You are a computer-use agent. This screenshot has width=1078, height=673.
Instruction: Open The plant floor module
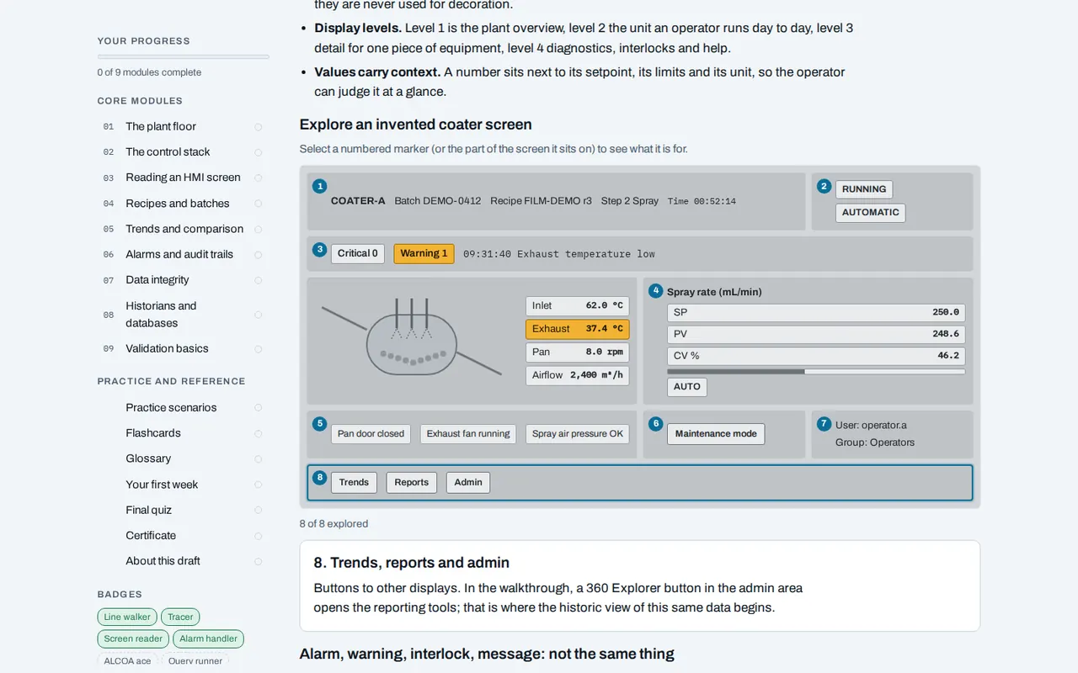tap(183, 127)
